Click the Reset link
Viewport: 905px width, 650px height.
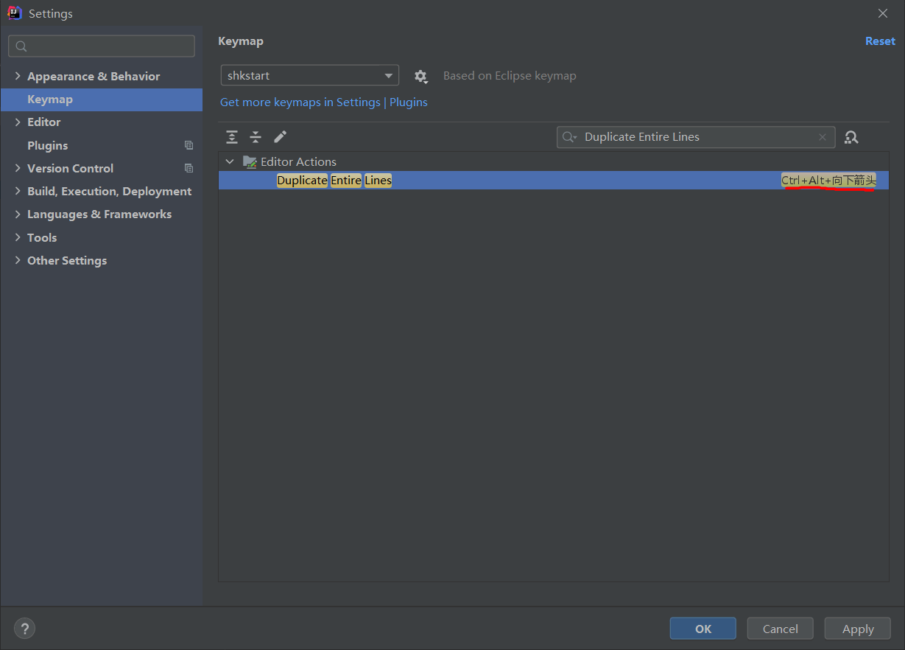tap(880, 41)
